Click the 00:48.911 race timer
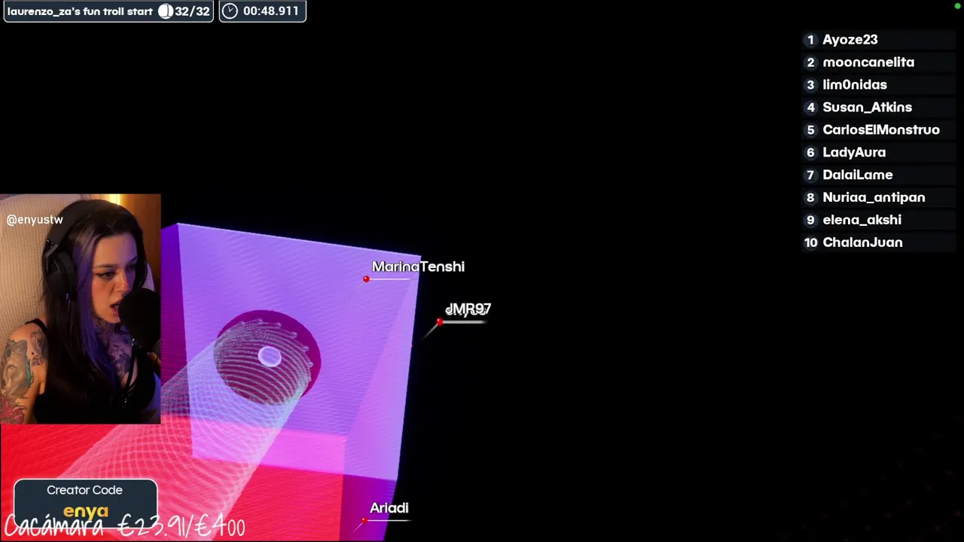Viewport: 964px width, 542px height. point(271,11)
